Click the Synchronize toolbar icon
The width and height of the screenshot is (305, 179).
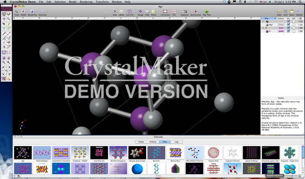click(196, 13)
